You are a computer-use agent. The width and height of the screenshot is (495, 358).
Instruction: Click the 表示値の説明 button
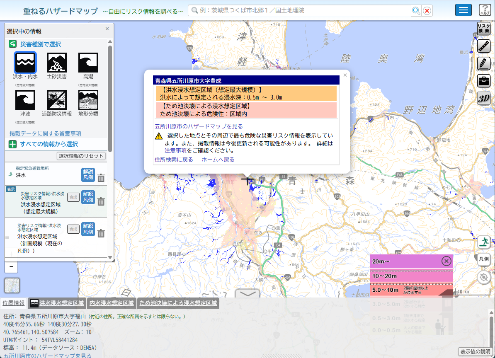475,351
